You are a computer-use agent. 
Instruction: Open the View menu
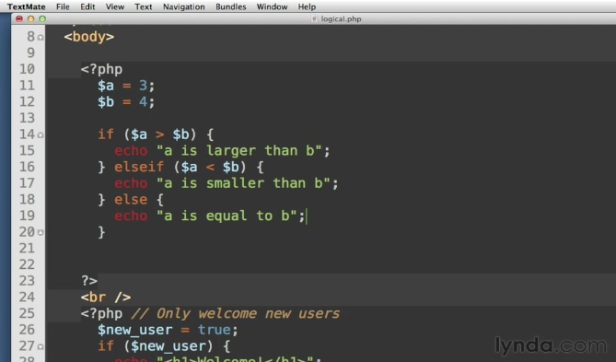[115, 6]
